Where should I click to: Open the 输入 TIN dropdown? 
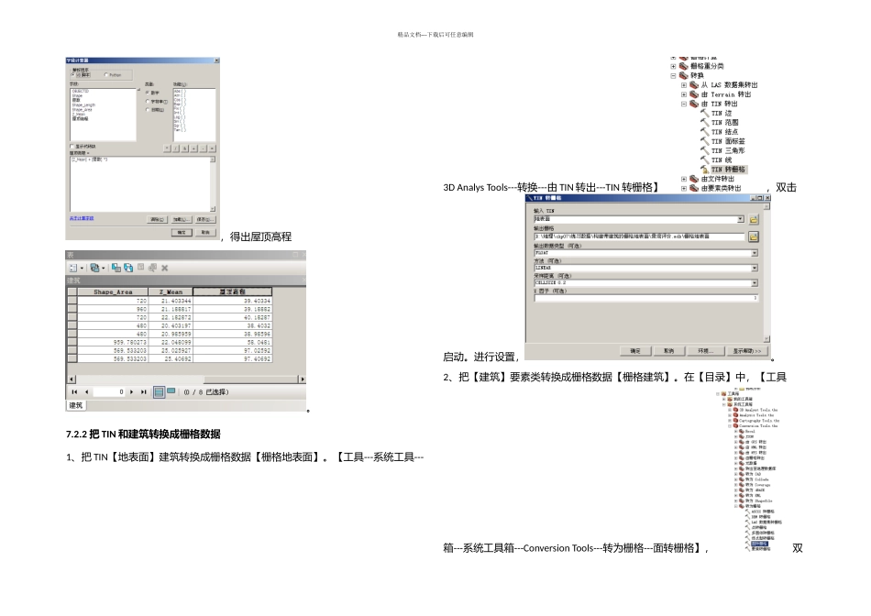(740, 219)
